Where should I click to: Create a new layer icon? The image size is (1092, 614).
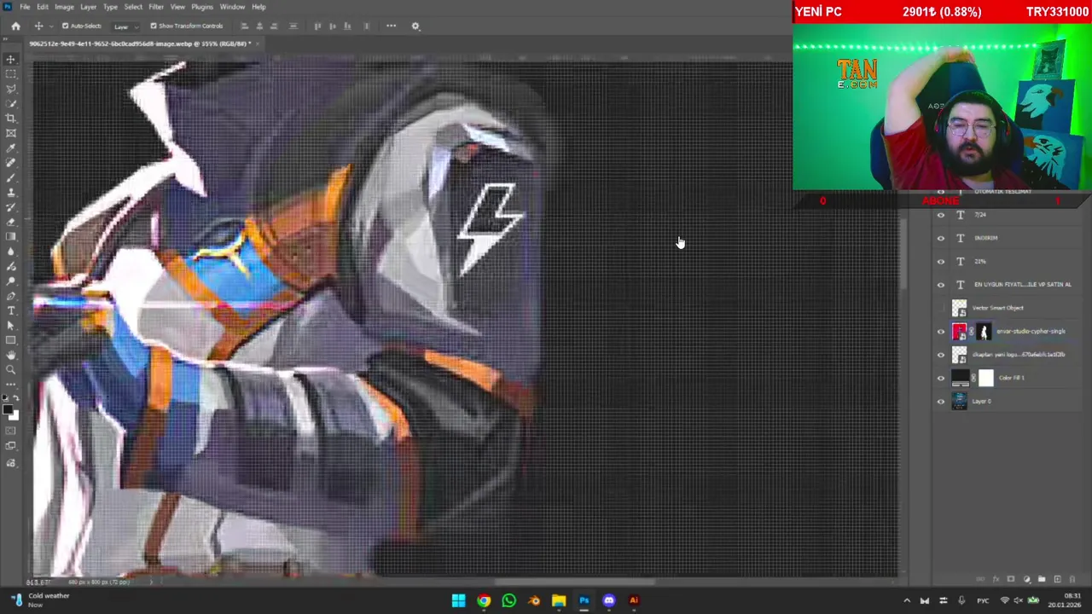click(x=1057, y=579)
